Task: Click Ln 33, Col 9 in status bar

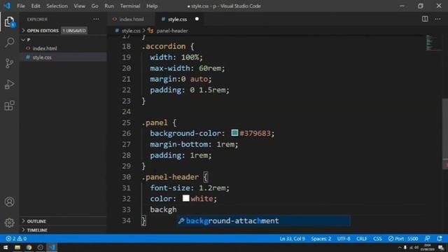Action: [292, 239]
